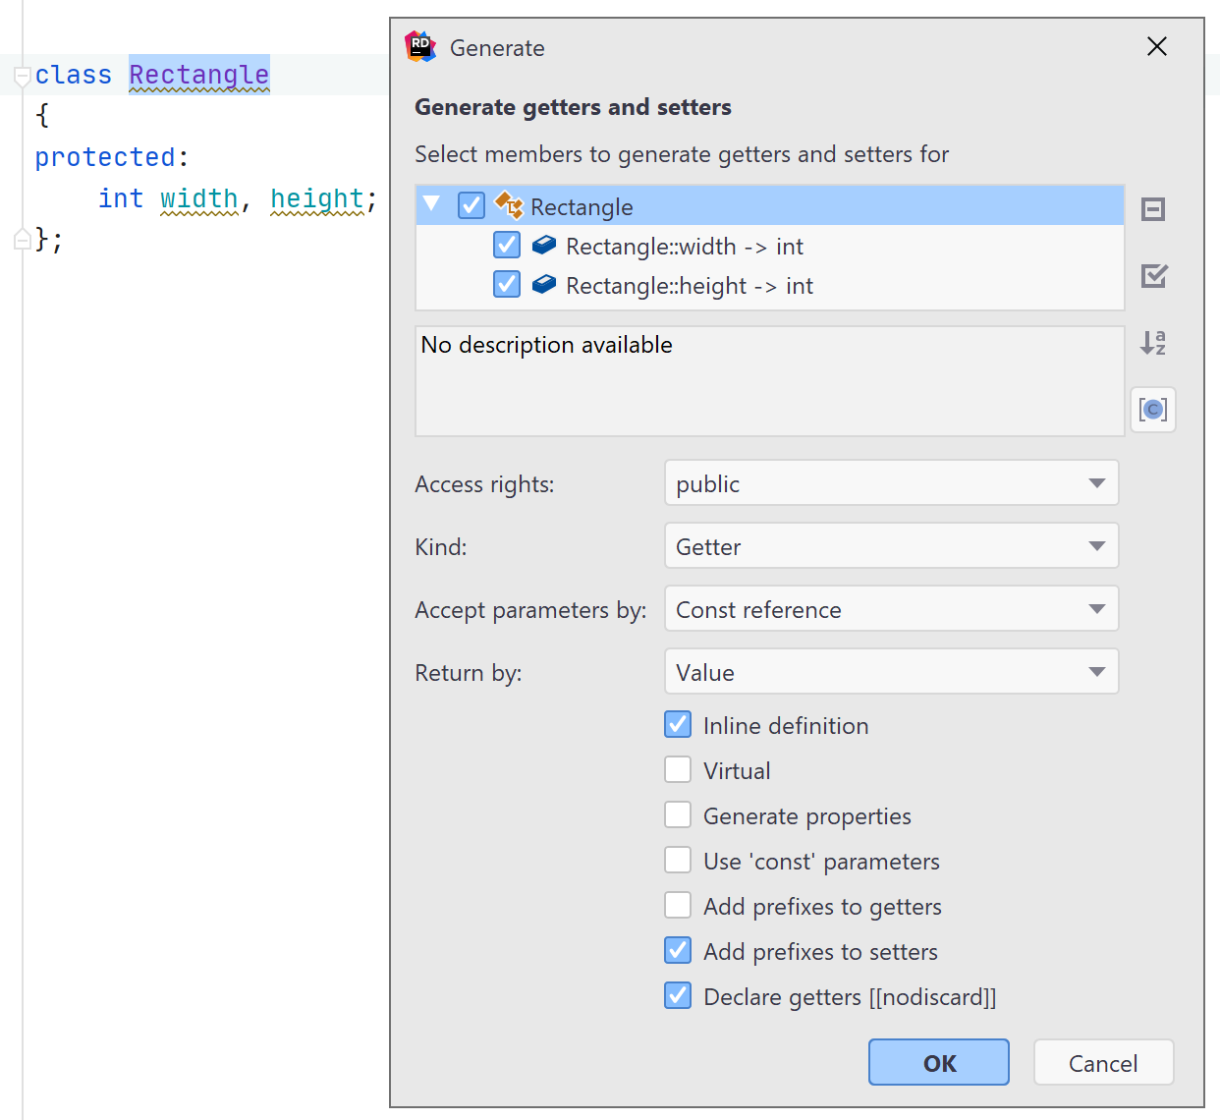The image size is (1220, 1120).
Task: Click the field icon beside Rectangle::width
Action: (543, 246)
